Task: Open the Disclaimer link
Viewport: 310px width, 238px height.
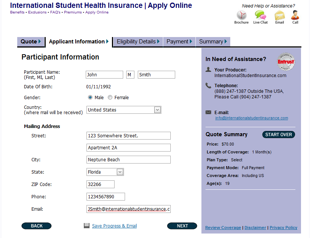Action: point(255,228)
